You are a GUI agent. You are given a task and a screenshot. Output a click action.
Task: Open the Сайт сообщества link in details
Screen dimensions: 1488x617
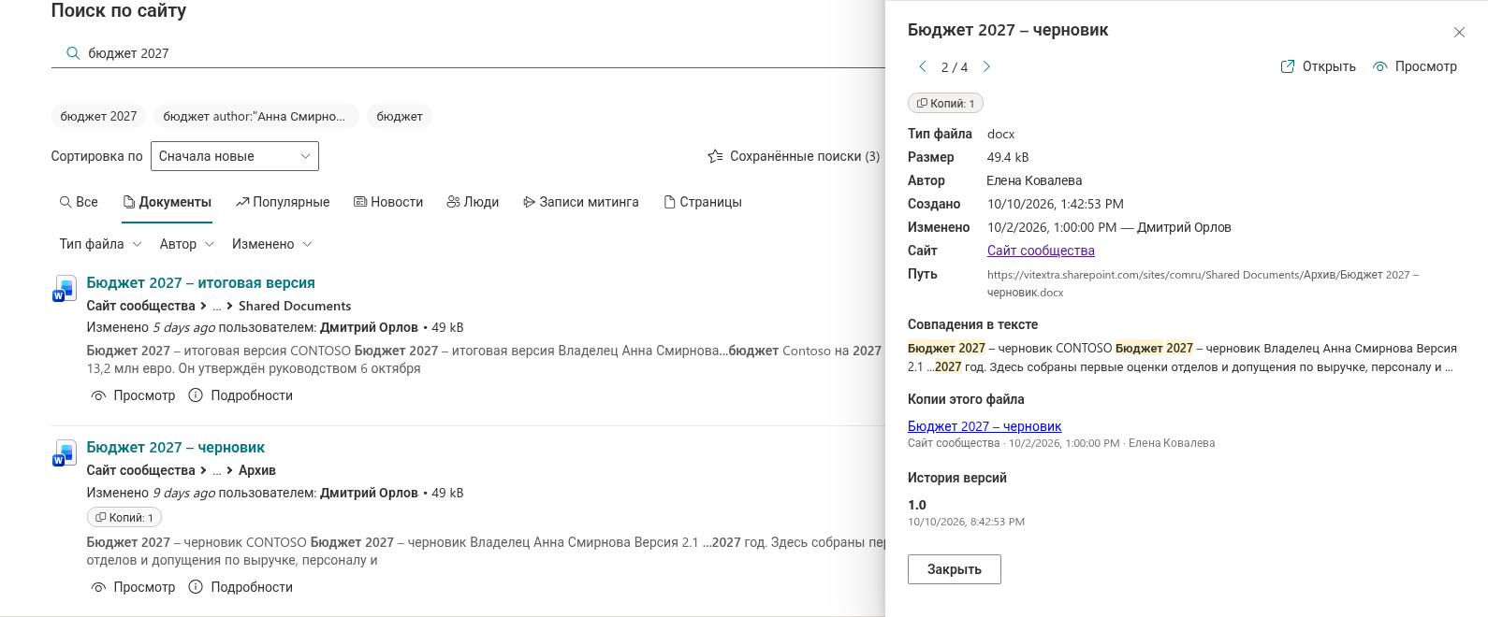click(x=1041, y=251)
